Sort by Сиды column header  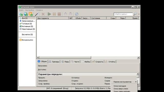pos(111,18)
